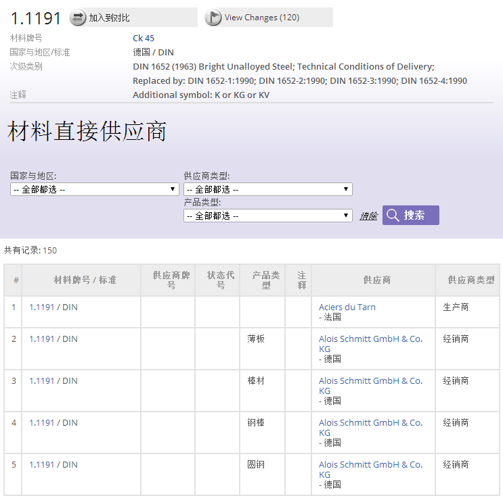Click the 产品类型 column header
The height and width of the screenshot is (496, 503).
(265, 280)
